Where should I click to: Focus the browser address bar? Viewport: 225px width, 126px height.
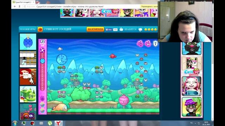click(82, 7)
